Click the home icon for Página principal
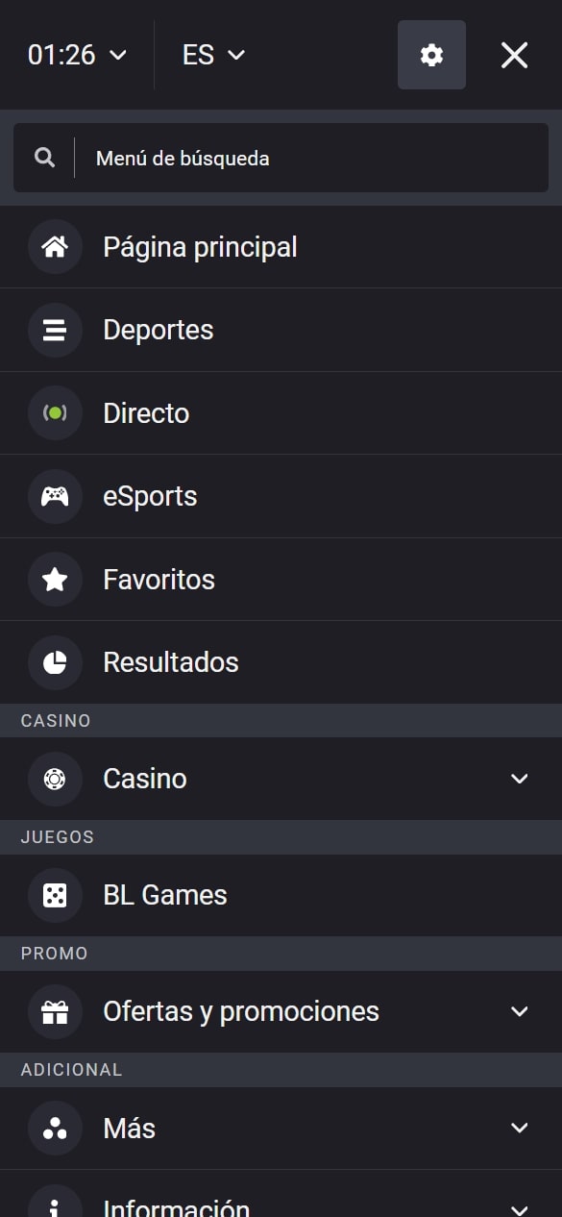562x1217 pixels. [x=55, y=247]
